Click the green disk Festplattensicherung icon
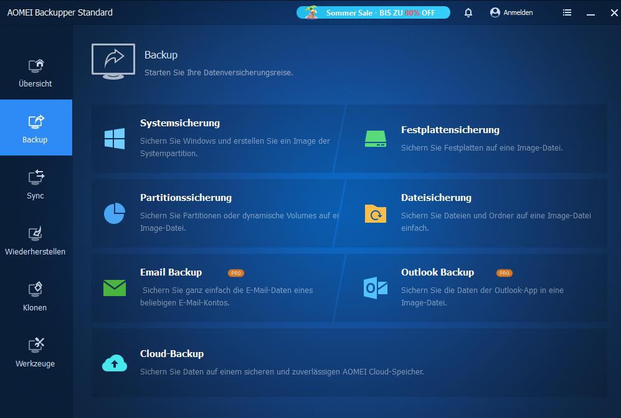Viewport: 621px width, 418px height. [376, 139]
